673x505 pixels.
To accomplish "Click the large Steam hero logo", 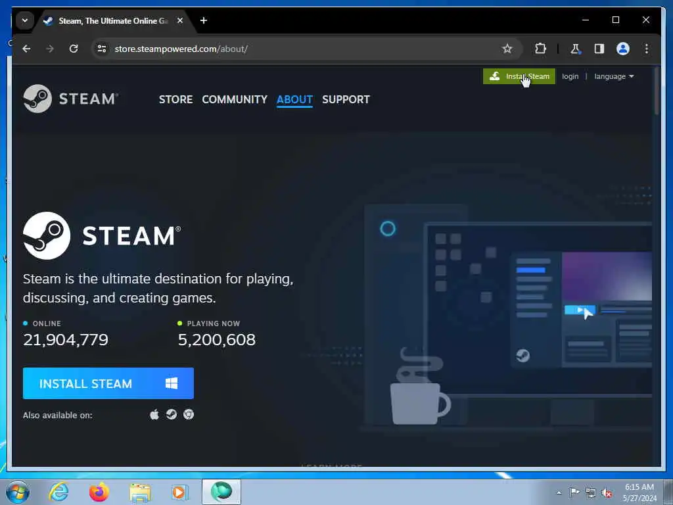I will pyautogui.click(x=102, y=235).
